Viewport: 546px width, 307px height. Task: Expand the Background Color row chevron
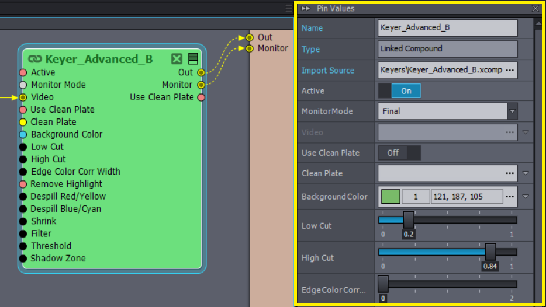coord(526,197)
